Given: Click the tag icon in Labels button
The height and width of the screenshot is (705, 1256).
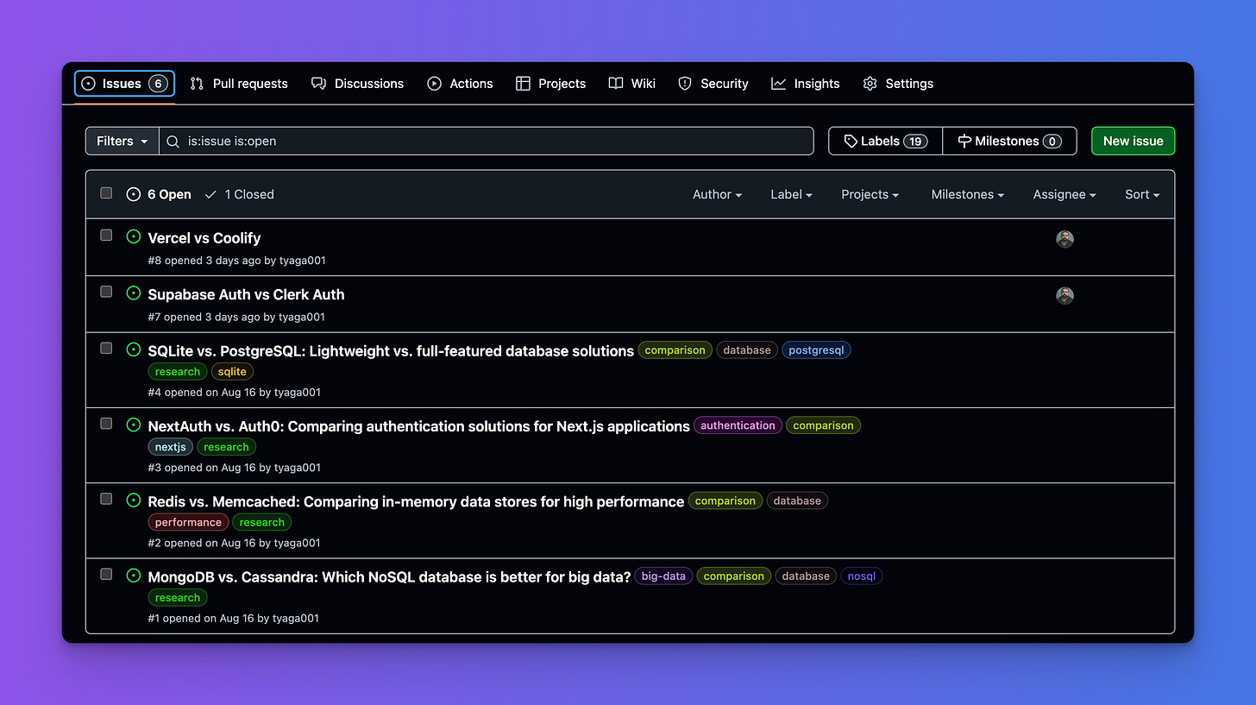Looking at the screenshot, I should pyautogui.click(x=851, y=141).
